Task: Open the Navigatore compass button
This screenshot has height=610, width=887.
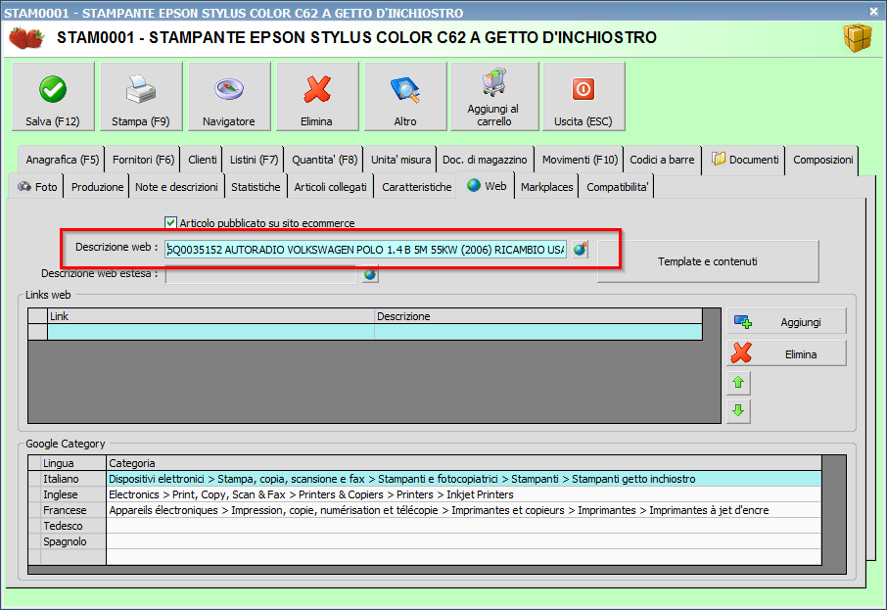Action: tap(229, 97)
